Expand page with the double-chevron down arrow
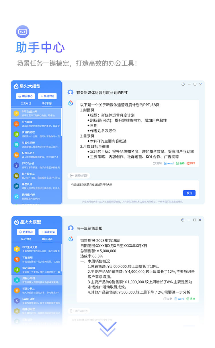The width and height of the screenshot is (215, 348). (108, 329)
